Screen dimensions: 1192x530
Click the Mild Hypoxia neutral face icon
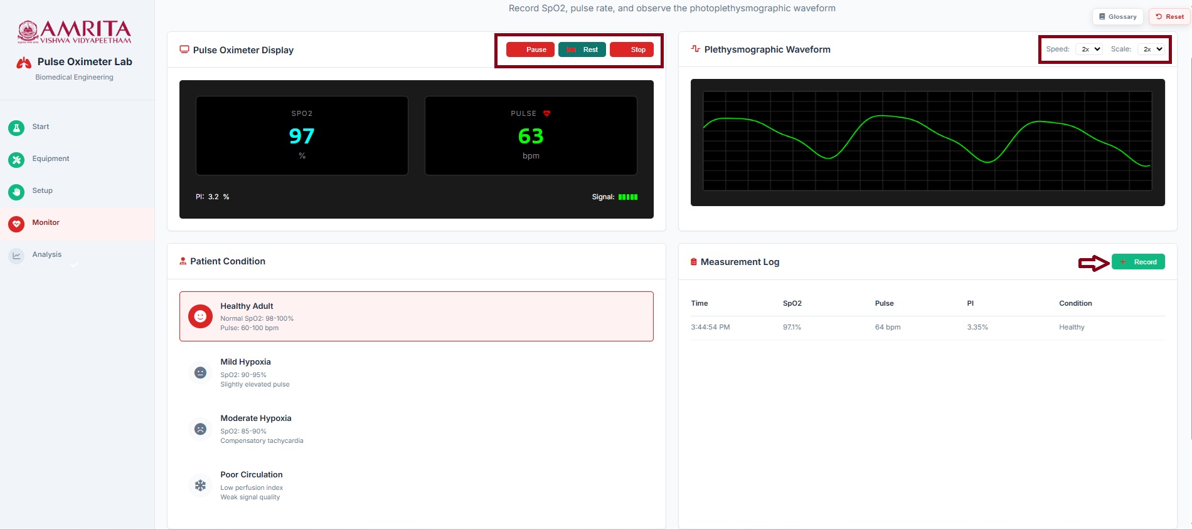tap(200, 373)
